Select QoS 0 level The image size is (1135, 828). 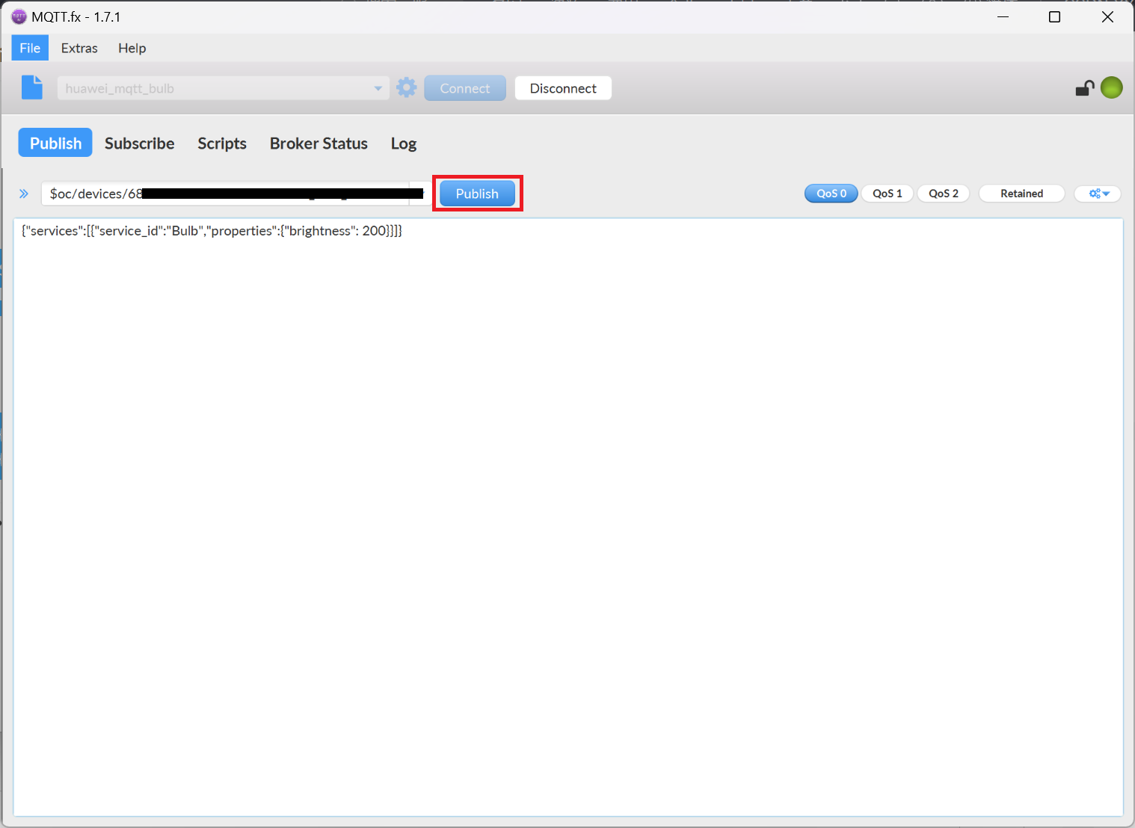tap(831, 194)
